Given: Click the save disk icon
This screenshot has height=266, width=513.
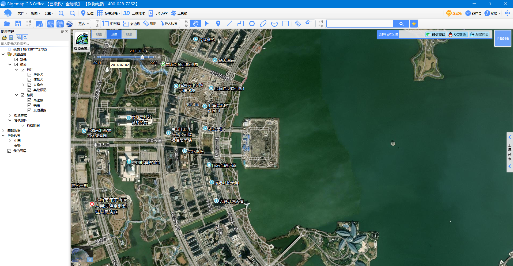Looking at the screenshot, I should [x=18, y=24].
